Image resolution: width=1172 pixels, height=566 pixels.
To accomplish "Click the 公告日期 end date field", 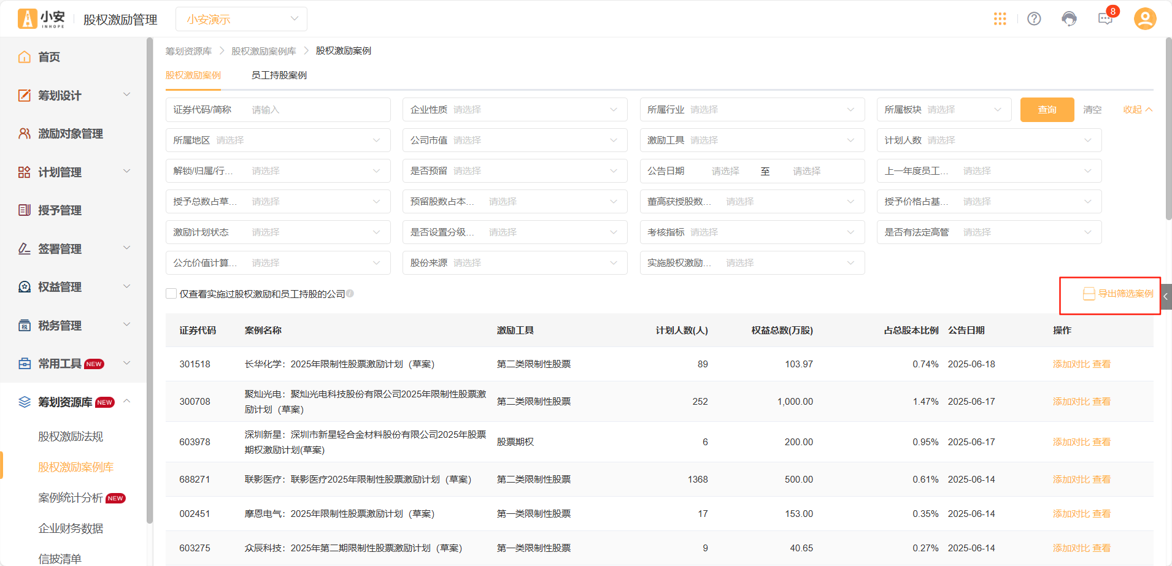I will point(806,171).
